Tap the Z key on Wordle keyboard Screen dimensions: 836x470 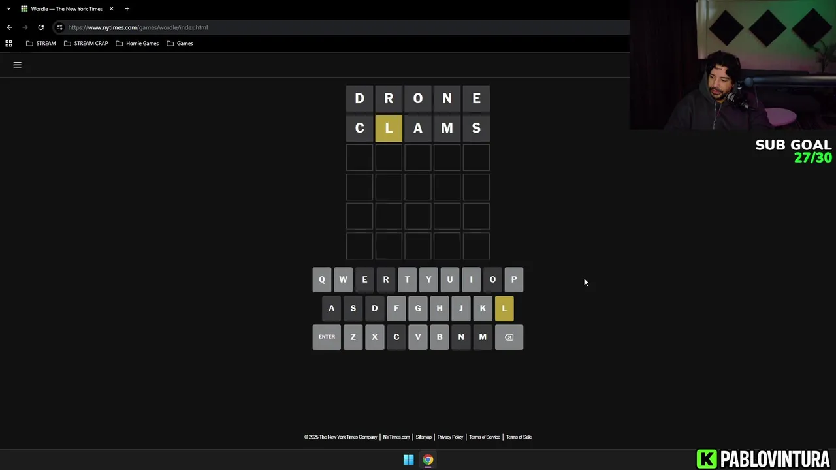coord(353,337)
